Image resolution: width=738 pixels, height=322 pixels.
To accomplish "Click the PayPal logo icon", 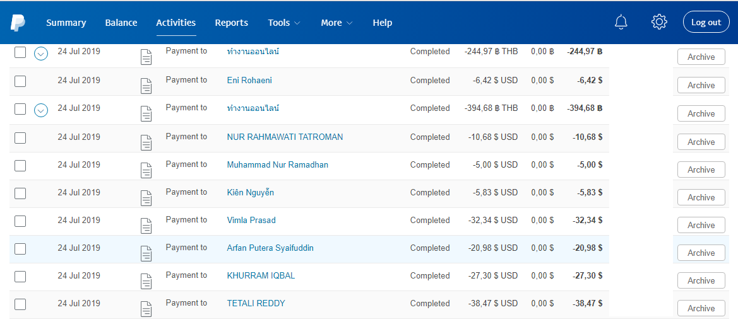I will coord(18,23).
